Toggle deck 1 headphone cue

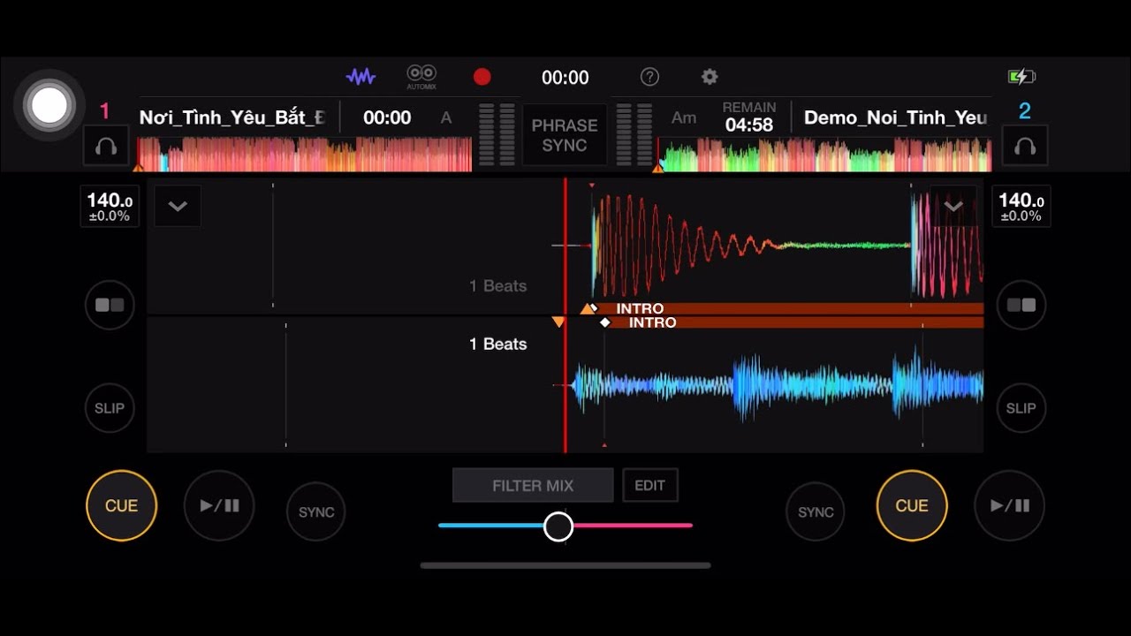tap(106, 146)
